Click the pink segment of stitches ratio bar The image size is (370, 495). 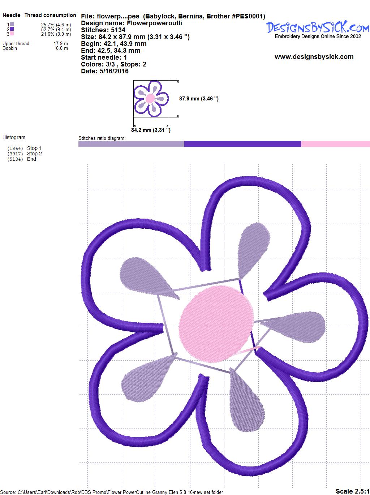tap(335, 144)
